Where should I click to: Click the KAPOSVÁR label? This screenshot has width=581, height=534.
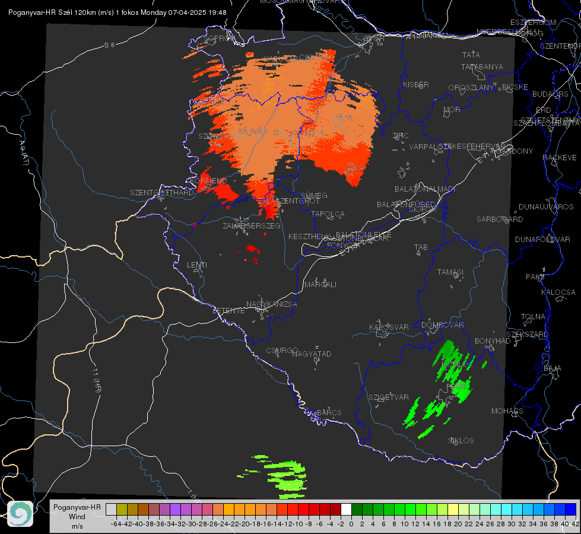coord(389,327)
